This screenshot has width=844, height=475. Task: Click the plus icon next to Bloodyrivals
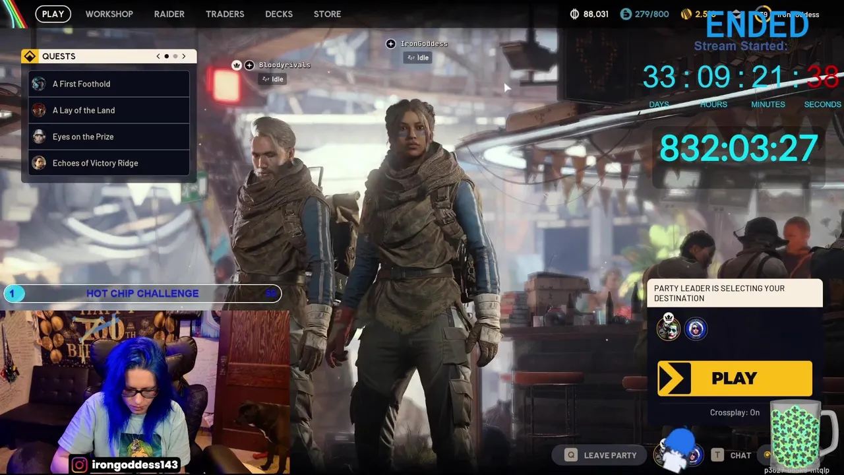pos(249,65)
